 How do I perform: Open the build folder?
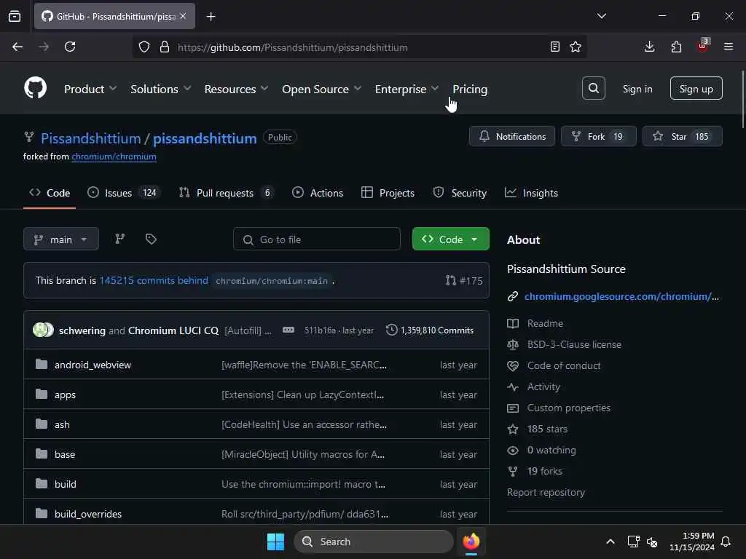click(x=65, y=484)
